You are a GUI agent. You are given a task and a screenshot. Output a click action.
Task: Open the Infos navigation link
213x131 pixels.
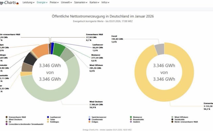[105, 2]
